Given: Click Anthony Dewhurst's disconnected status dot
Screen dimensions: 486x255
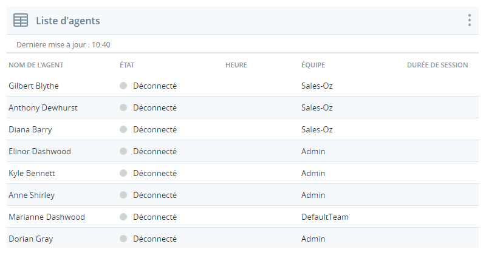Looking at the screenshot, I should (x=123, y=107).
